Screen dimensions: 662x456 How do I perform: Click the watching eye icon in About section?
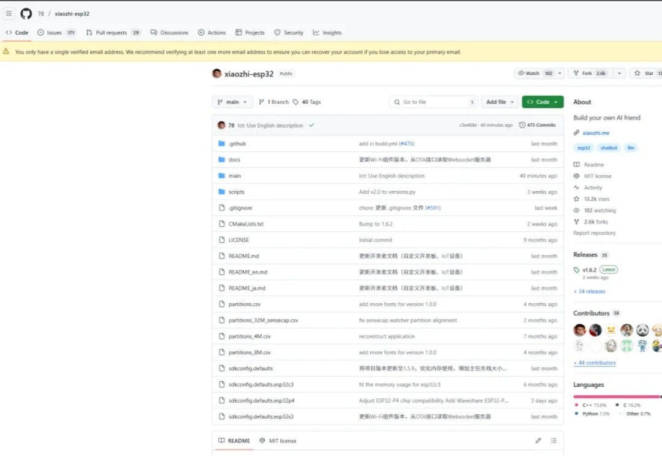pos(576,210)
